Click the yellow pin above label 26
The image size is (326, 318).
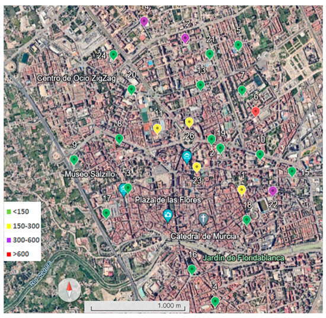(x=189, y=123)
